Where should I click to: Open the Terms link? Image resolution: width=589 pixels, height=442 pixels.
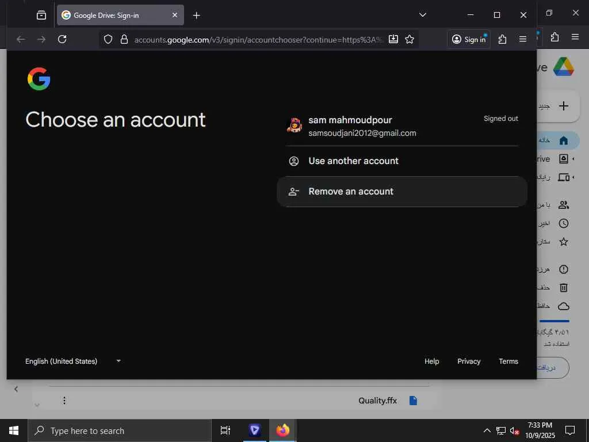(x=508, y=361)
